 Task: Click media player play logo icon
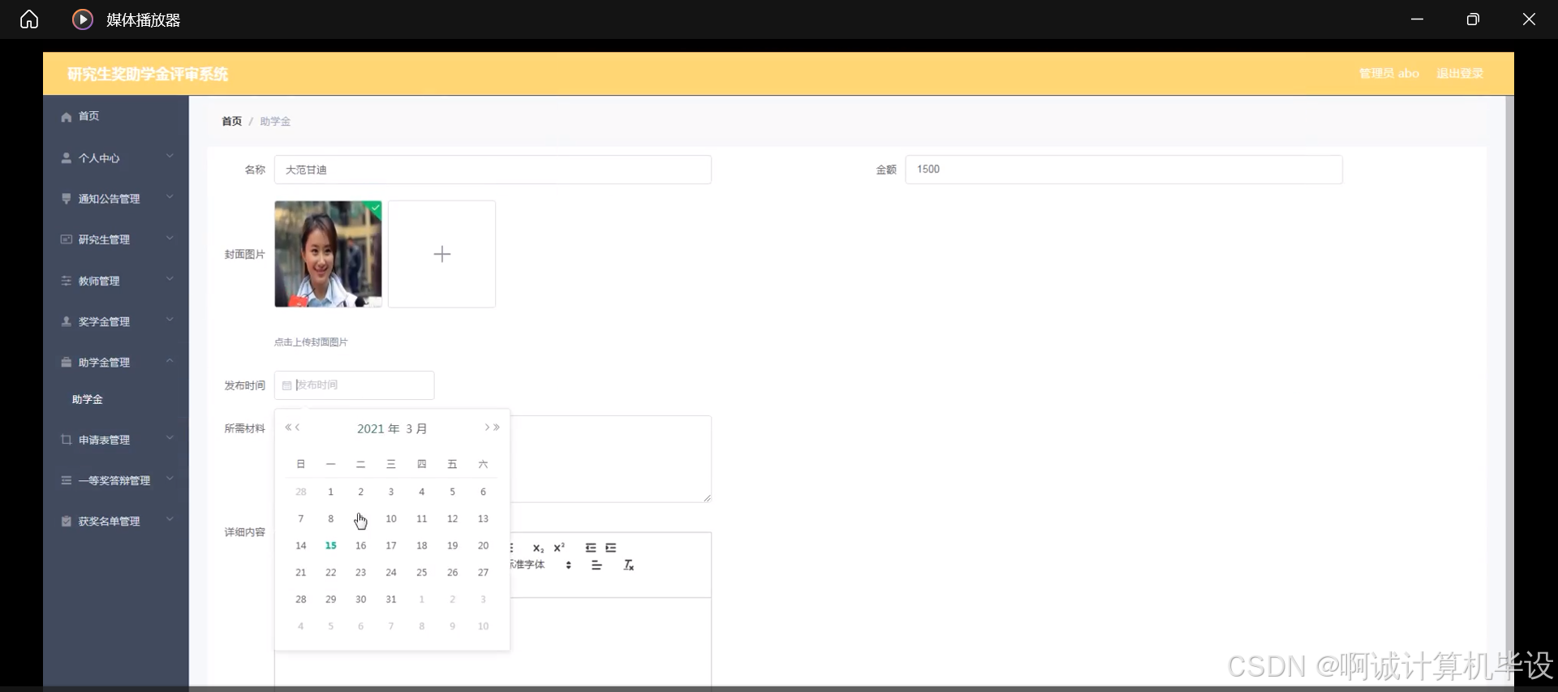click(83, 19)
